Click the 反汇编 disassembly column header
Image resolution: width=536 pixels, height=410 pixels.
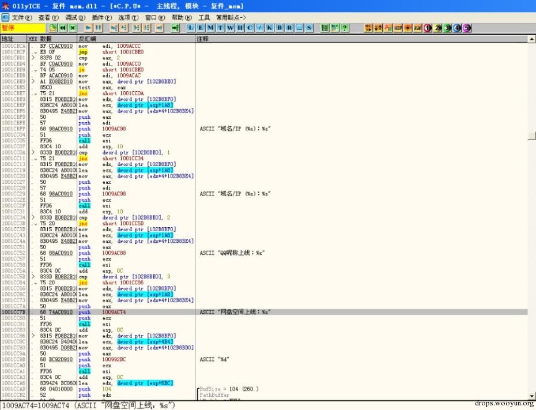pyautogui.click(x=137, y=39)
